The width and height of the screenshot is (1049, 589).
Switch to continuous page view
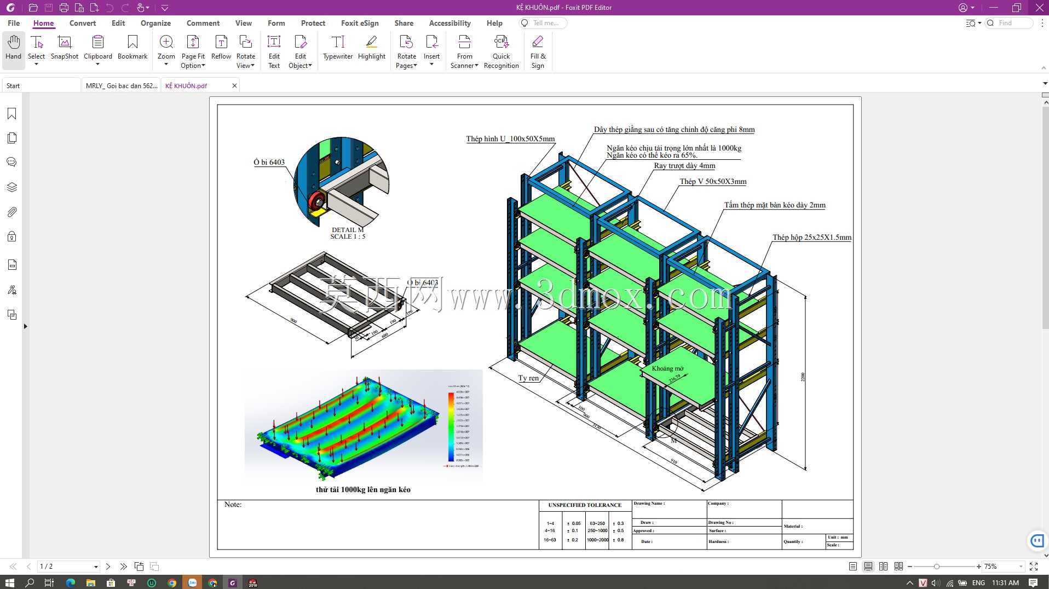click(x=868, y=567)
